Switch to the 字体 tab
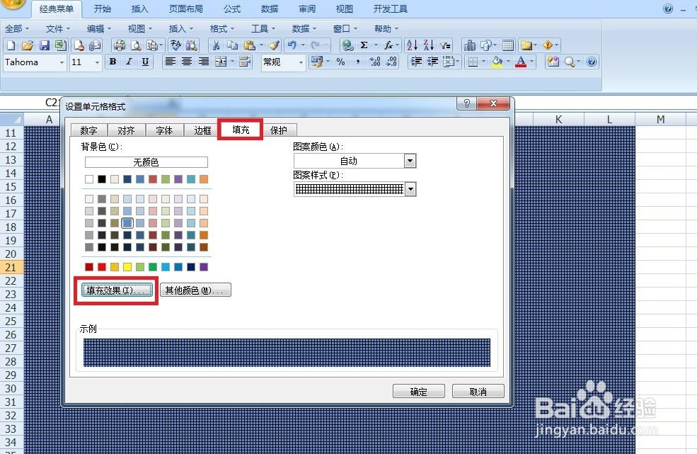 (x=164, y=130)
